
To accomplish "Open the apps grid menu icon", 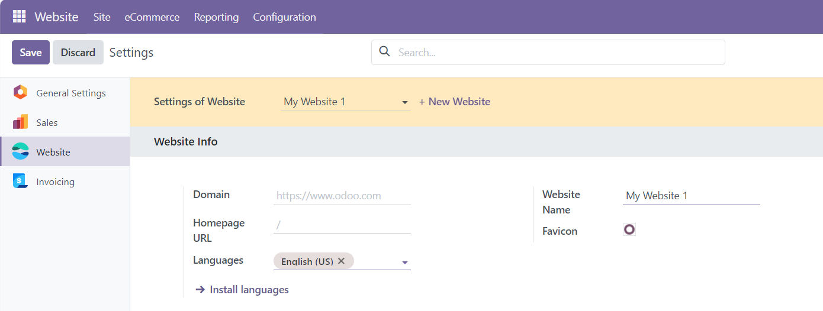I will point(20,17).
